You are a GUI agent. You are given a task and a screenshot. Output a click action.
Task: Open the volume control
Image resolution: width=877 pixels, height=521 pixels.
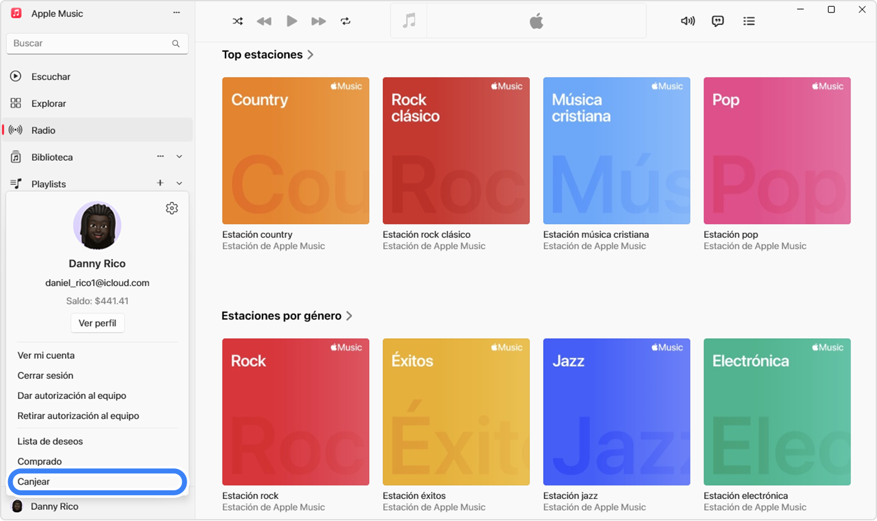688,21
